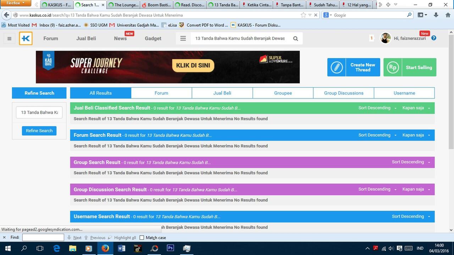454x255 pixels.
Task: Open Kapan saja in Group Discussion Search Result
Action: click(416, 189)
